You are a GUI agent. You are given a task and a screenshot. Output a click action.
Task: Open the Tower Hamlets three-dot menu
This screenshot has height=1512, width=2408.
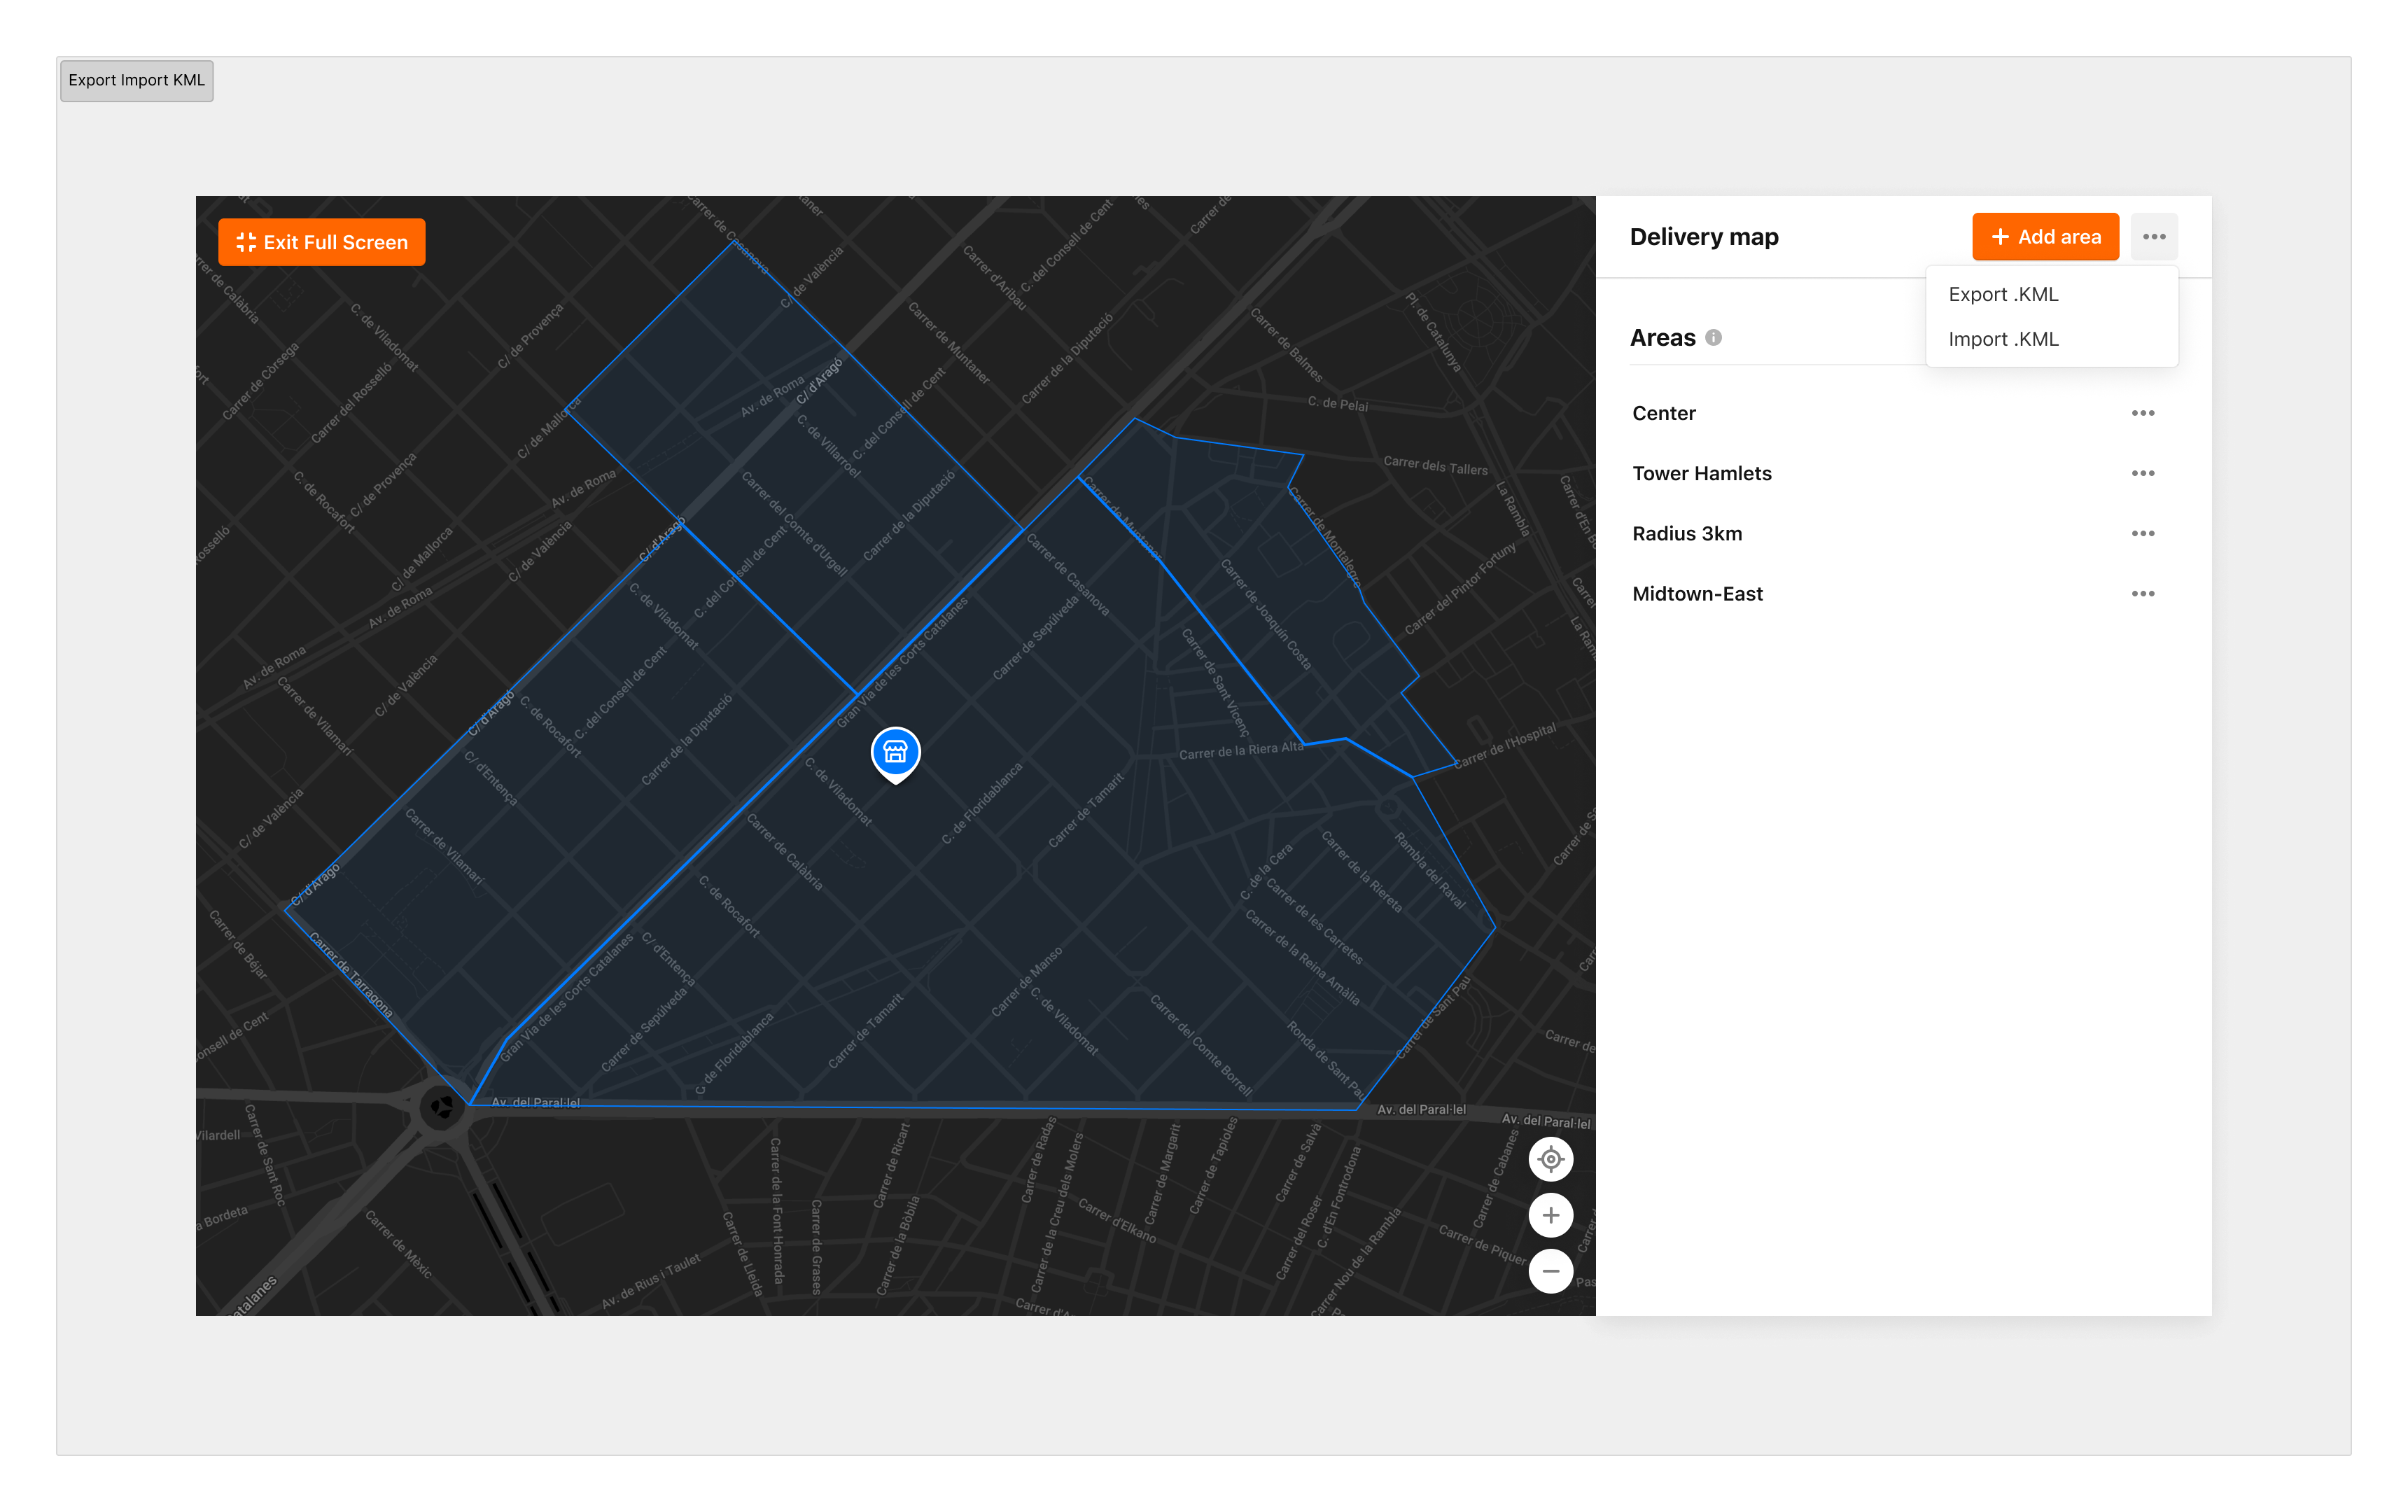point(2142,473)
